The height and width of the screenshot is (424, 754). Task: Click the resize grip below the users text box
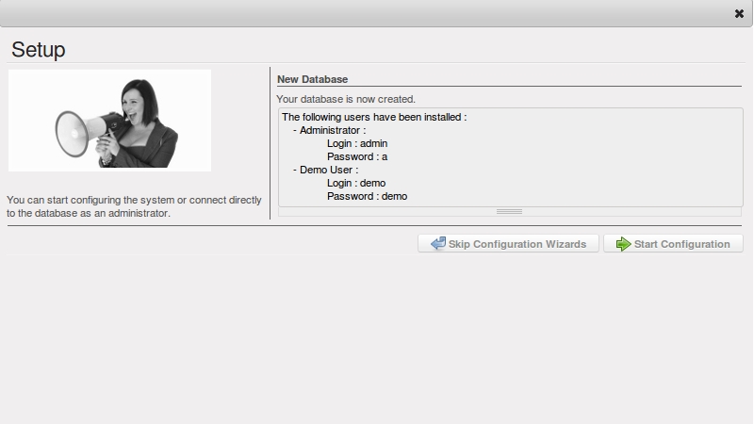[x=510, y=211]
